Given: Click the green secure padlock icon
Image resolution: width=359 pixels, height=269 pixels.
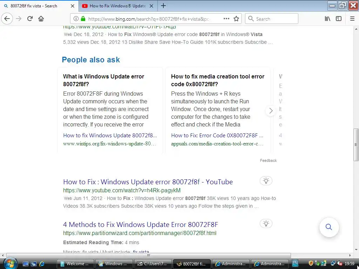Looking at the screenshot, I should (83, 19).
